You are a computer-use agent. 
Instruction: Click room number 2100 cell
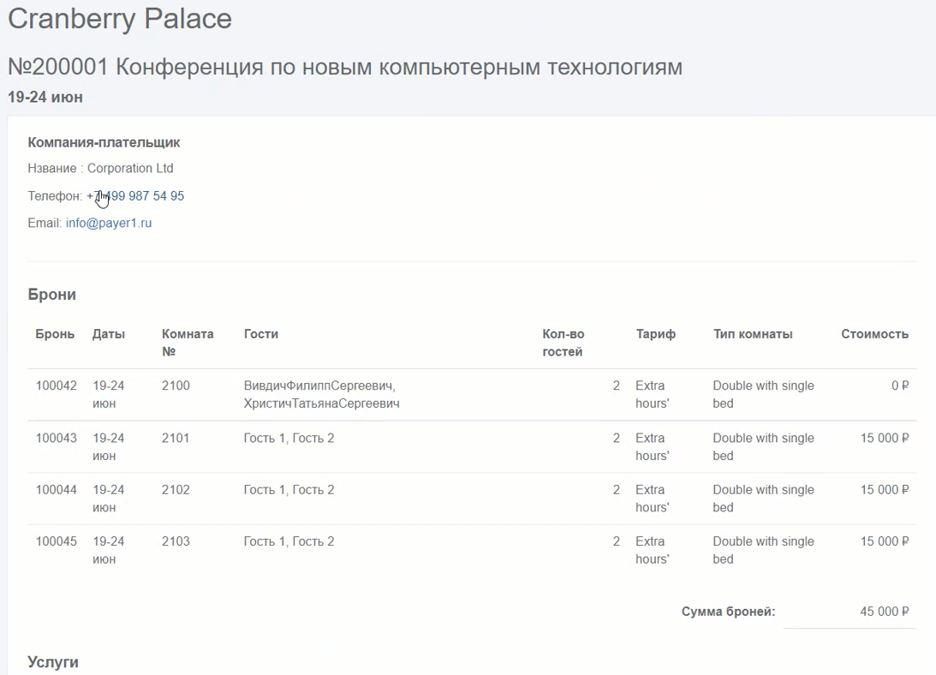coord(176,386)
